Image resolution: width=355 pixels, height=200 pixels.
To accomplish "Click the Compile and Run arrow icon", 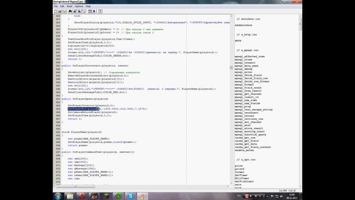I will (95, 11).
